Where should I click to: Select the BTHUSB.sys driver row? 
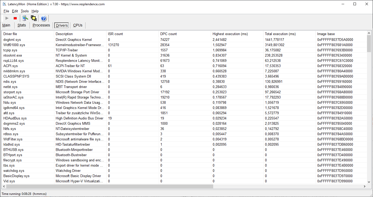click(x=184, y=150)
